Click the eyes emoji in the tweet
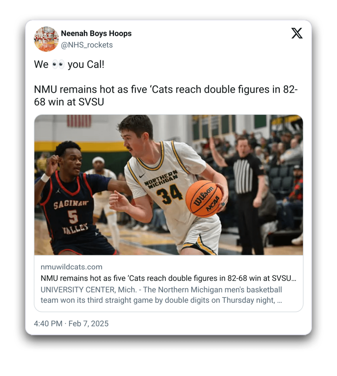The height and width of the screenshot is (376, 337). pos(58,65)
